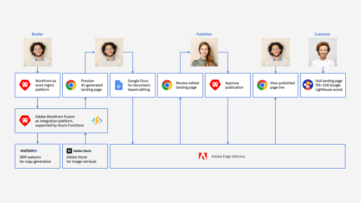Click the Workfront lion icon in Workfront box

coord(25,85)
